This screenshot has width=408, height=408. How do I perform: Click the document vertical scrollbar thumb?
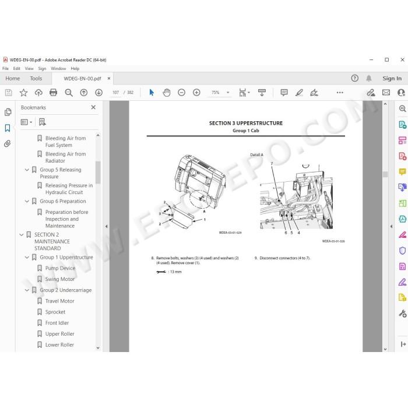(385, 174)
